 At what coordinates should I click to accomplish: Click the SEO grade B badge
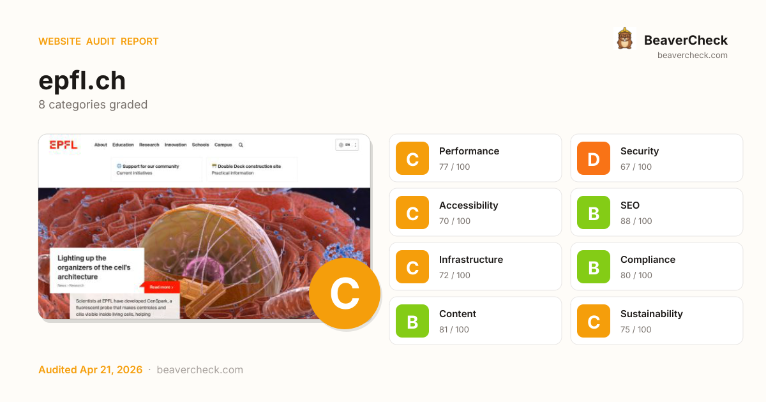[594, 212]
